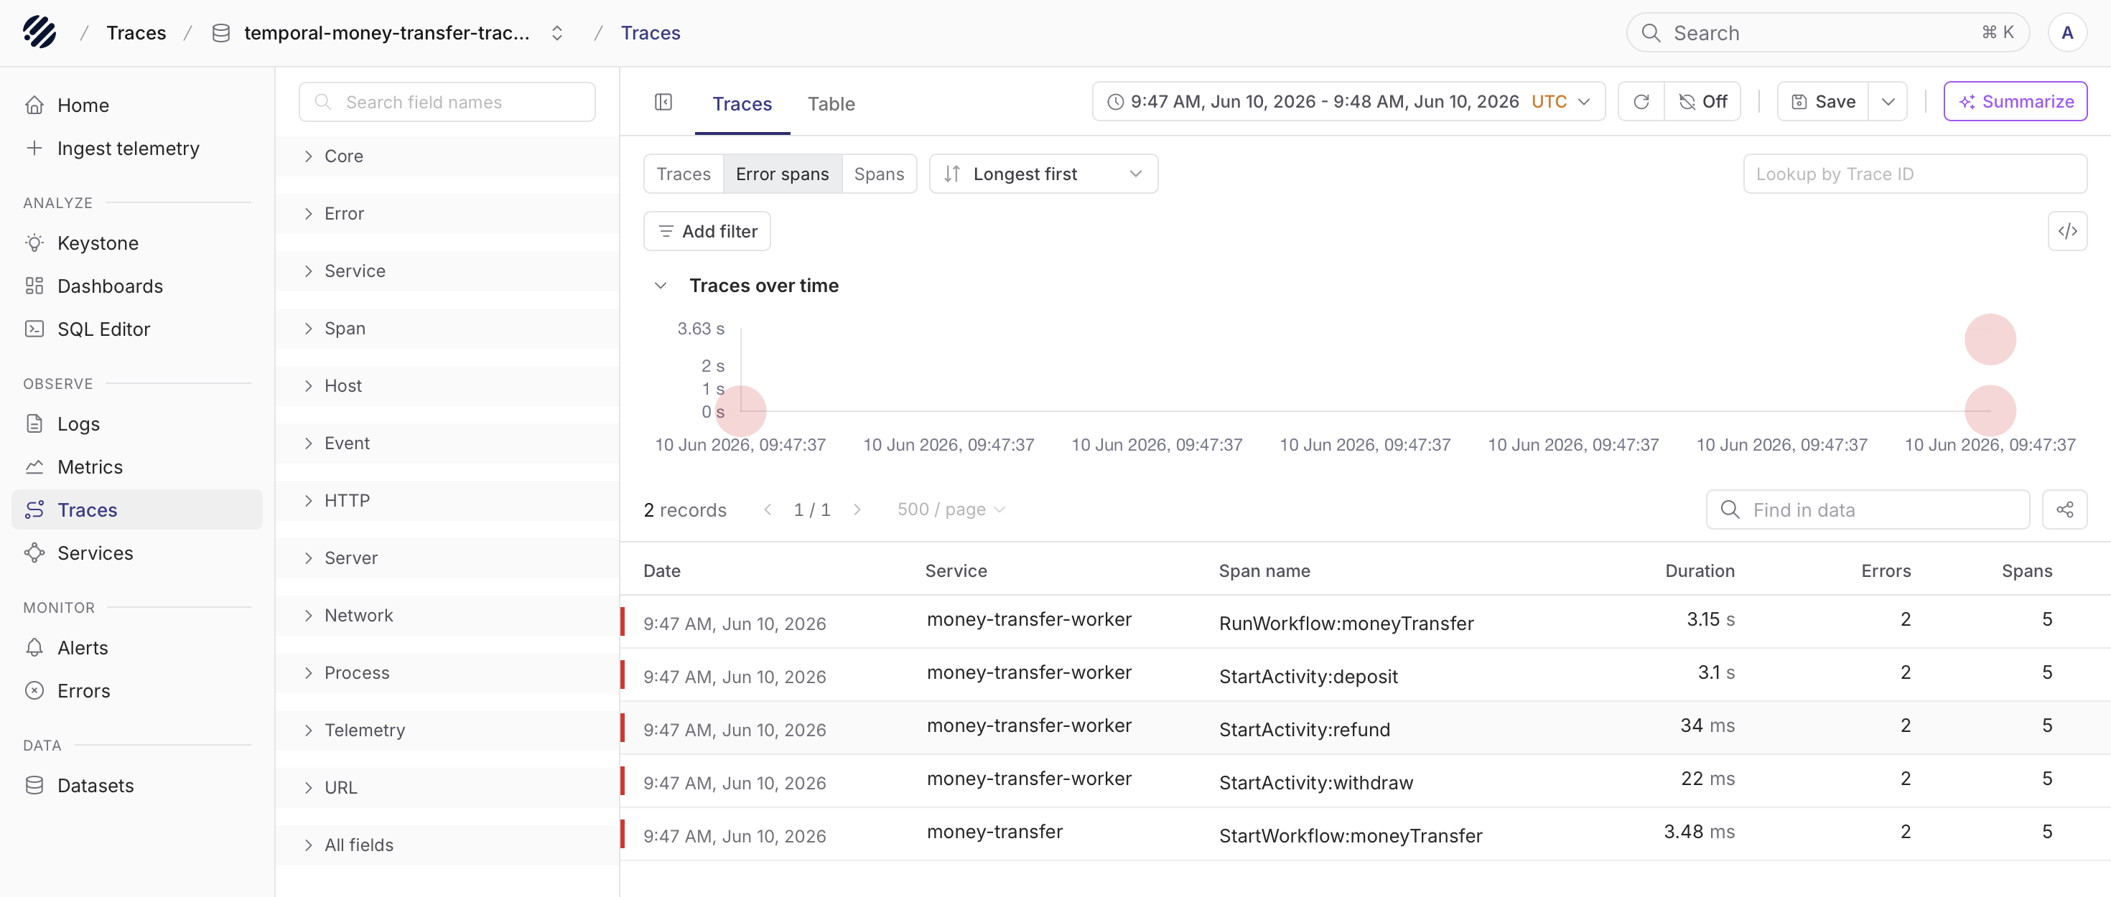2111x897 pixels.
Task: Click the striped logo in the top bar
Action: pos(39,33)
